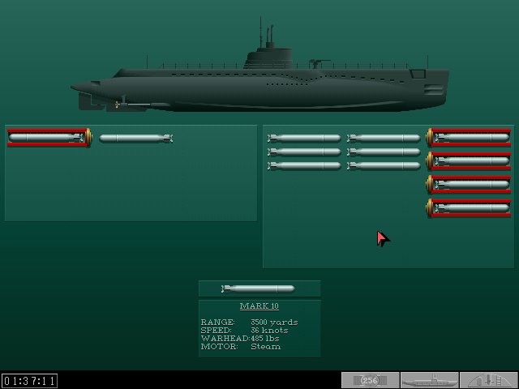Screen dimensions: 519x389
Task: Click the "36 knots" speed value
Action: [269, 331]
